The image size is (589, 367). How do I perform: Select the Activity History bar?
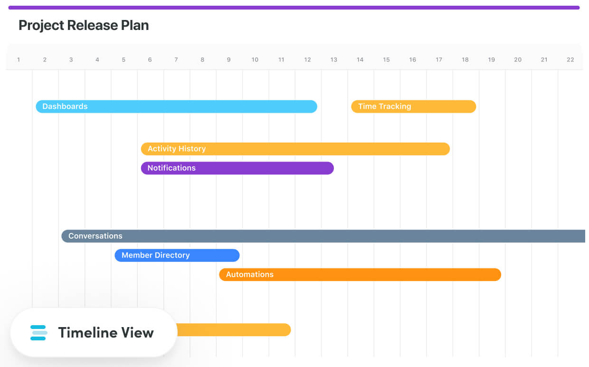pos(295,149)
